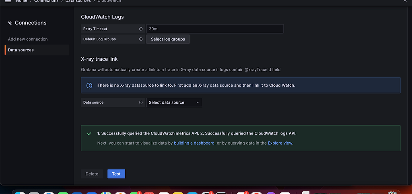Click the Retry Timeout label
Viewport: 412px width, 194px height.
point(95,29)
